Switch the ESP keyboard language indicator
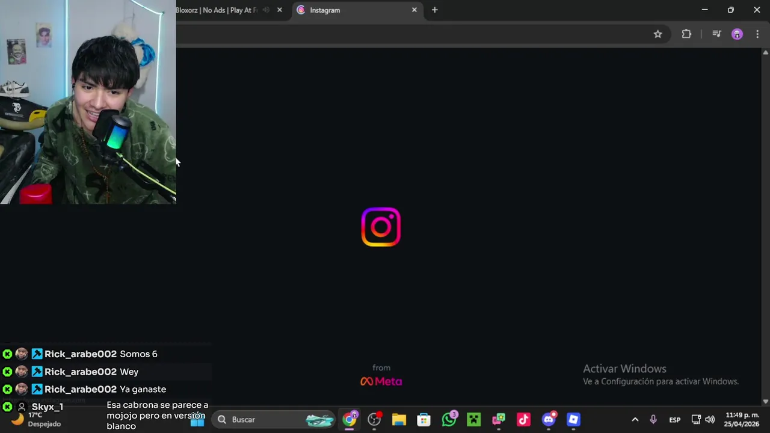The height and width of the screenshot is (433, 770). coord(675,420)
